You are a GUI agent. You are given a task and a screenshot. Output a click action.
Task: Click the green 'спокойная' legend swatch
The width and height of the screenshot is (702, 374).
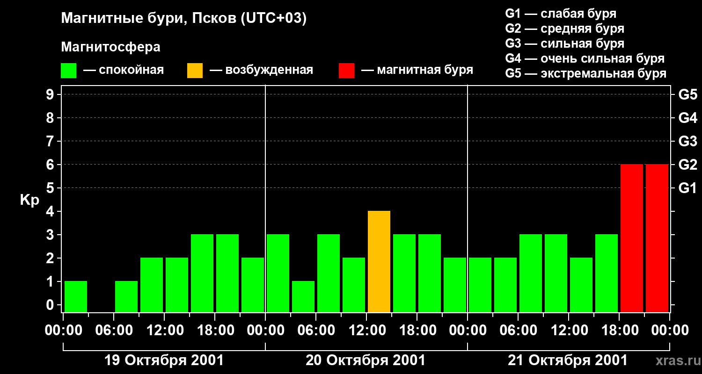(x=68, y=71)
